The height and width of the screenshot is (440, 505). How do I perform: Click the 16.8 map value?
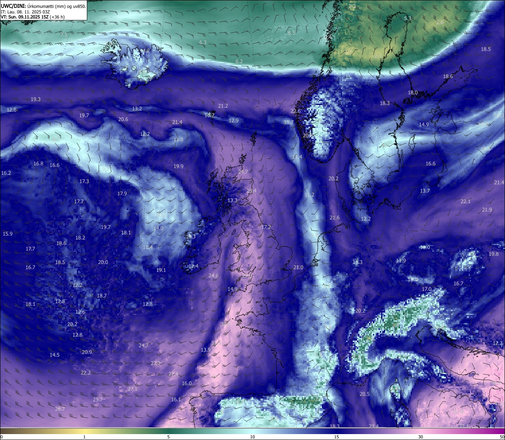(x=38, y=164)
